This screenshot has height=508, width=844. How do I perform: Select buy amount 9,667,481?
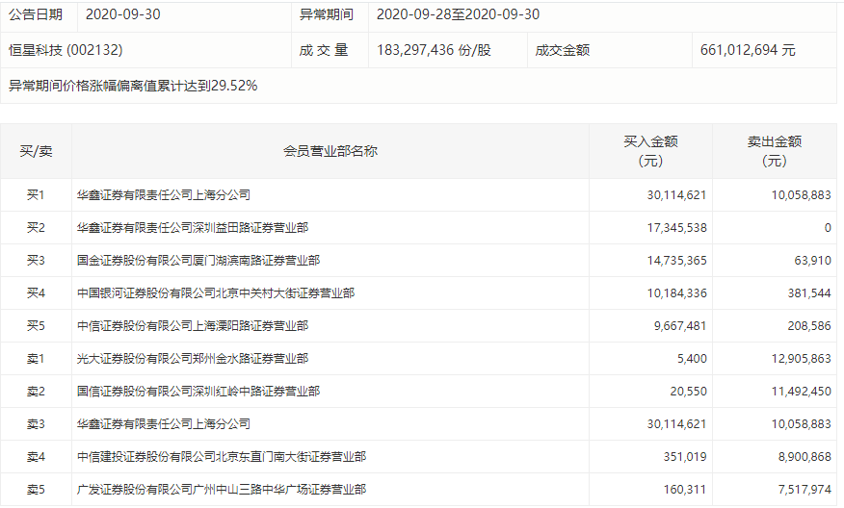click(680, 326)
